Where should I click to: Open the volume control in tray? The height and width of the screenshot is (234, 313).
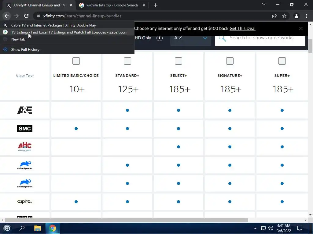click(x=271, y=228)
